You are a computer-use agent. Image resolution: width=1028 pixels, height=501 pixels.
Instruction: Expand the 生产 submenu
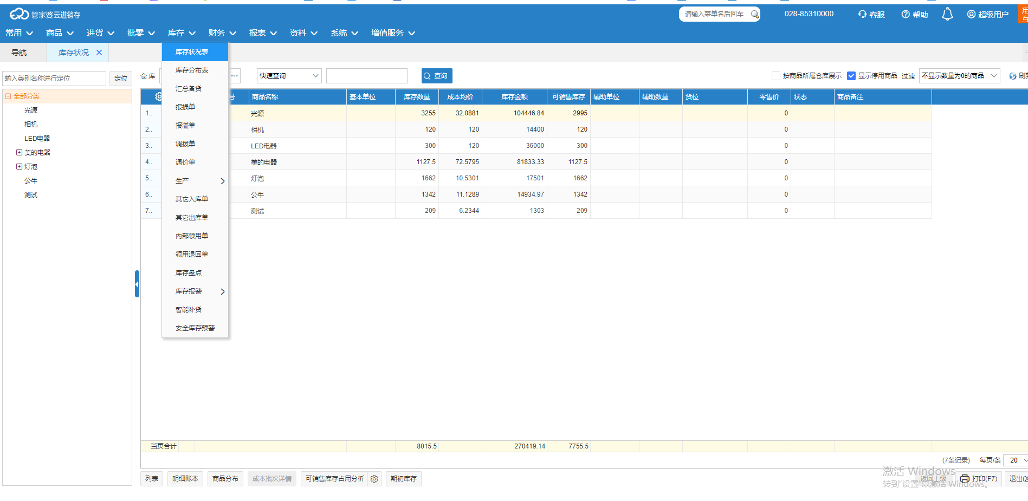click(x=195, y=181)
